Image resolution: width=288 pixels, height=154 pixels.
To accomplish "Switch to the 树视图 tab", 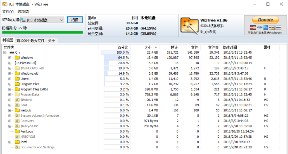I will (8, 40).
